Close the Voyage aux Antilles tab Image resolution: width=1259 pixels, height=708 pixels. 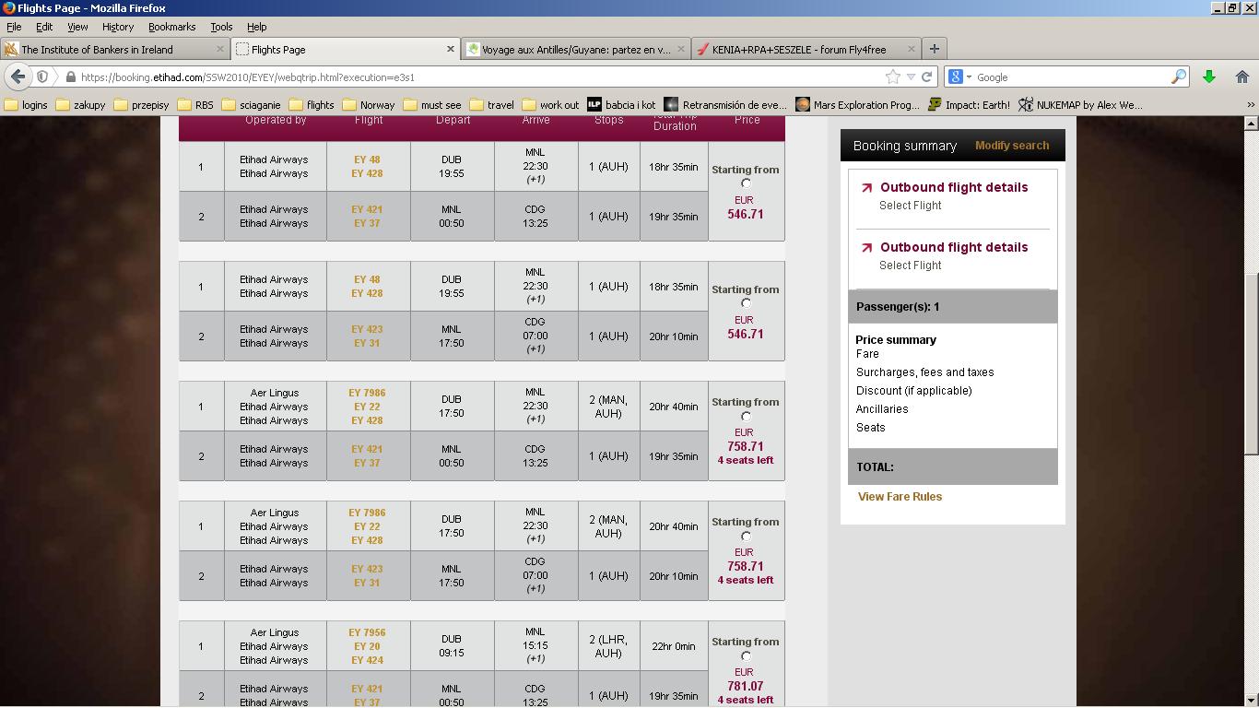point(681,49)
